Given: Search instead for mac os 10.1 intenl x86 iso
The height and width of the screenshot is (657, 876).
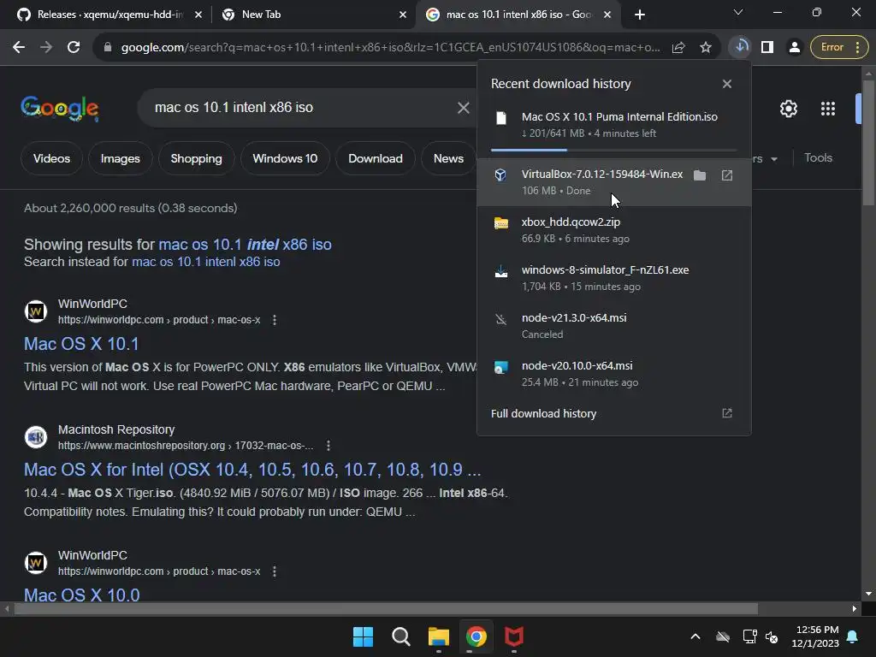Looking at the screenshot, I should tap(205, 262).
